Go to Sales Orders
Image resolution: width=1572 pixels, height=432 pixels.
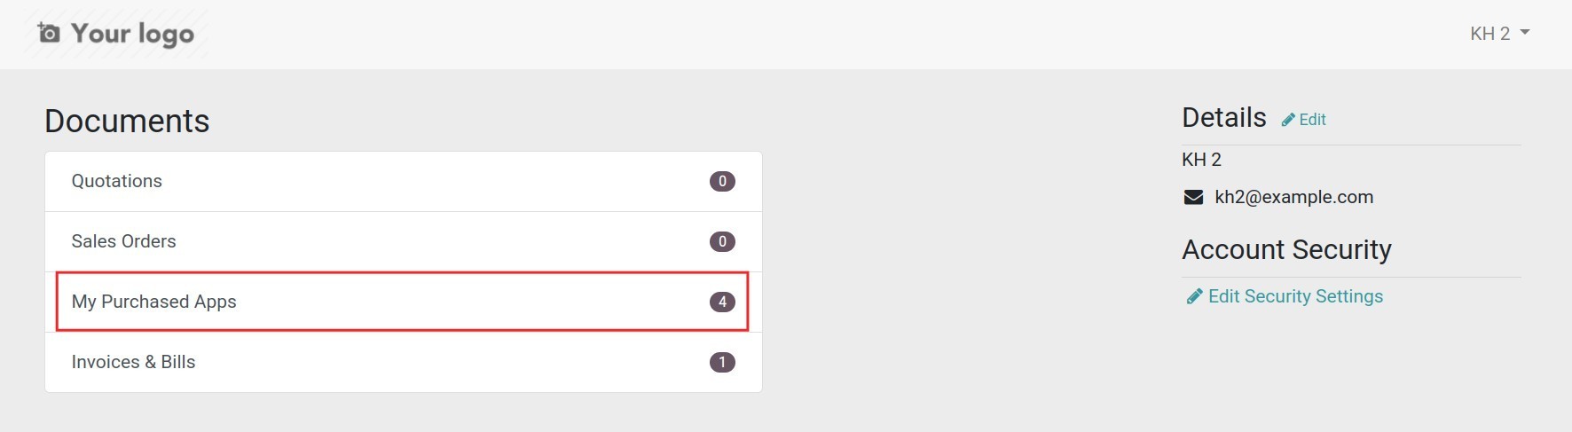pos(124,241)
